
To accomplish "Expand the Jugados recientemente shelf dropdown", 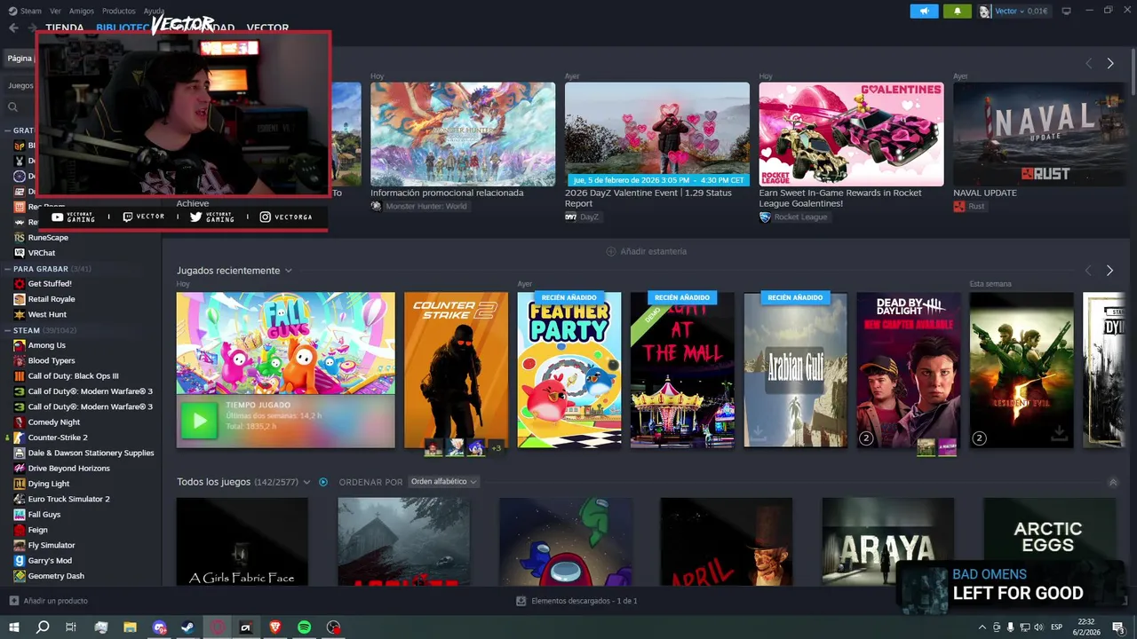I will 289,271.
